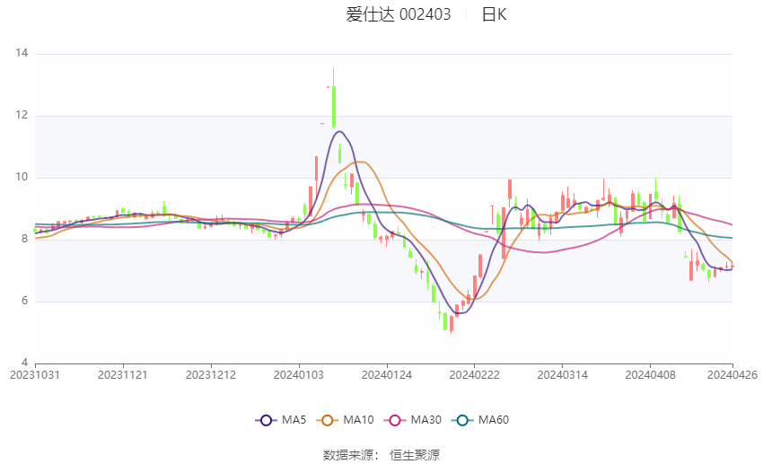Click the 20240426 x-axis date label
This screenshot has height=464, width=763.
click(x=732, y=375)
